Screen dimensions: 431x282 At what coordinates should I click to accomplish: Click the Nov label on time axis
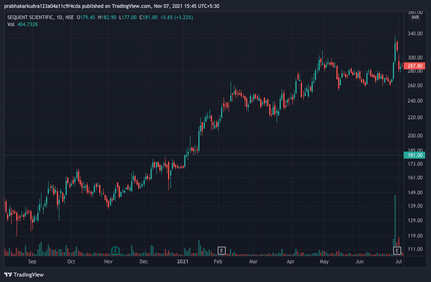[x=108, y=262]
